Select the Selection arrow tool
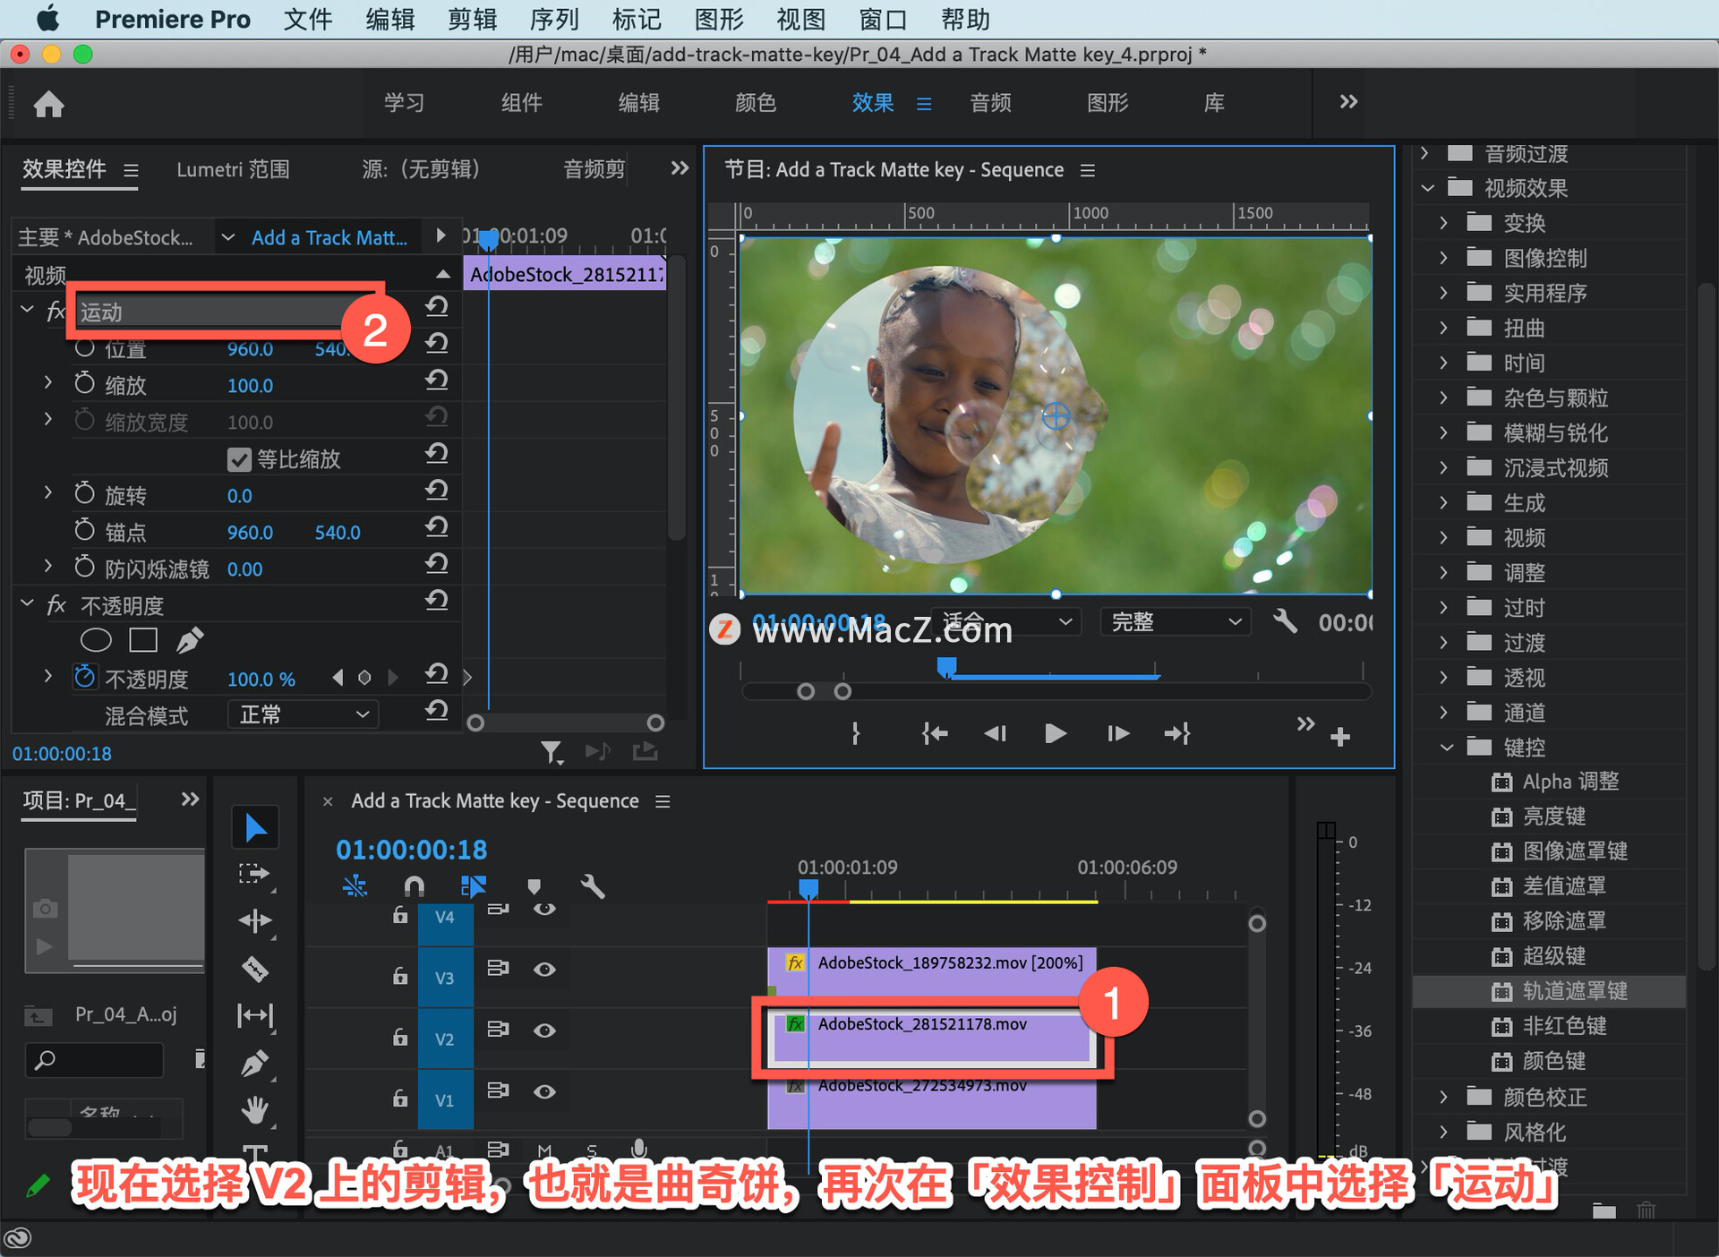 (255, 827)
